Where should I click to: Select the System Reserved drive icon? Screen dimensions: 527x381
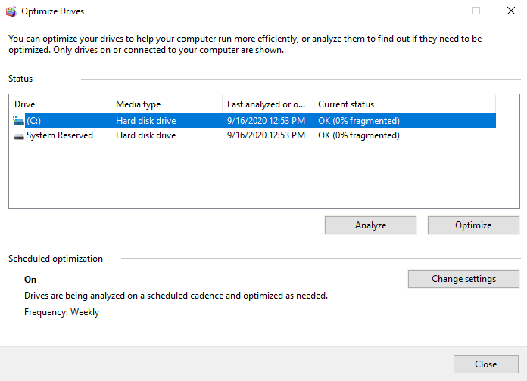18,136
